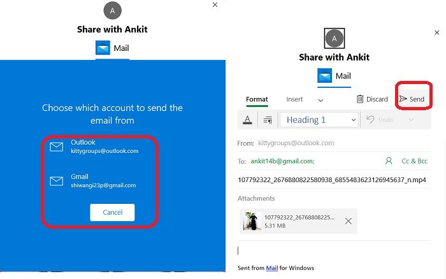Click the Mail app icon in left dialog

click(x=103, y=48)
